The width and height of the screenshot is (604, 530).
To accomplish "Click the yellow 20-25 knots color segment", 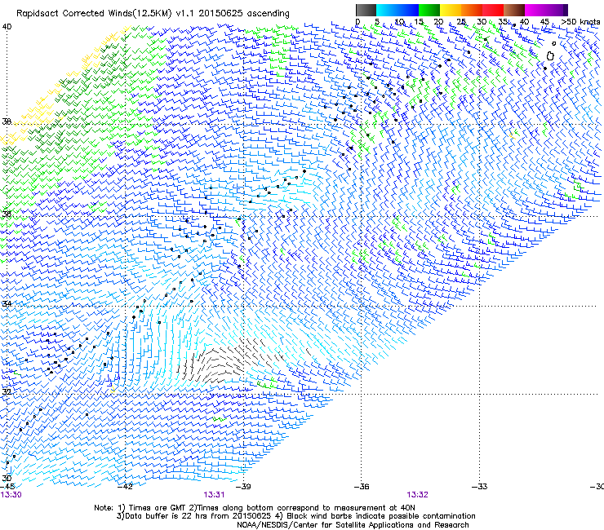I will pos(451,10).
